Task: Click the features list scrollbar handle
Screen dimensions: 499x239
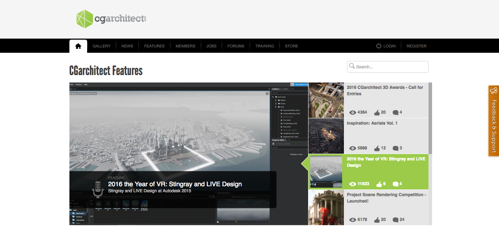Action: coord(430,118)
